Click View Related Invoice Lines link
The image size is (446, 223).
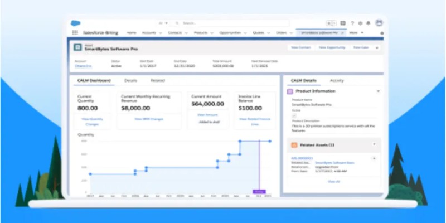point(255,122)
